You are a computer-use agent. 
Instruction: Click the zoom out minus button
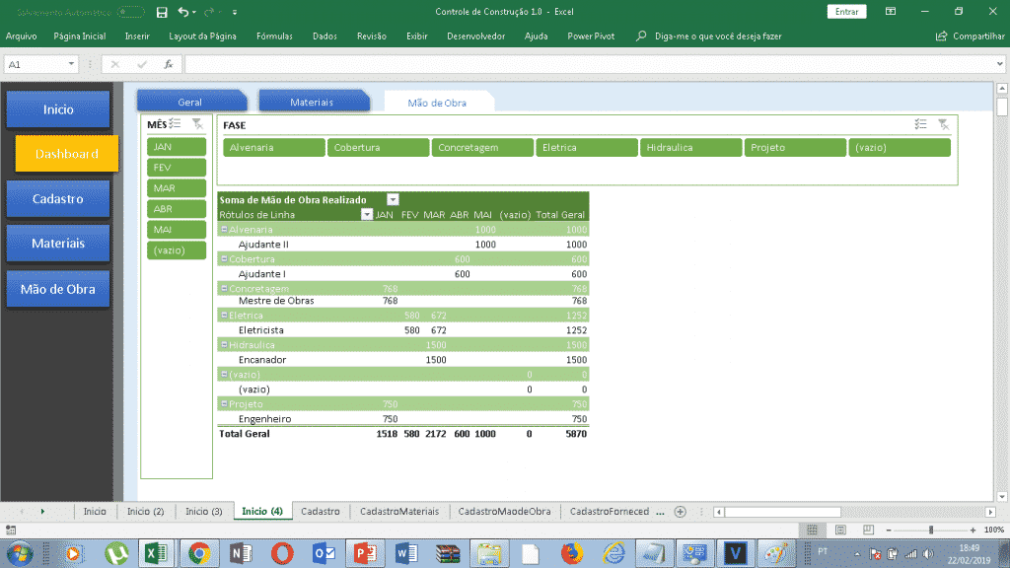(889, 530)
